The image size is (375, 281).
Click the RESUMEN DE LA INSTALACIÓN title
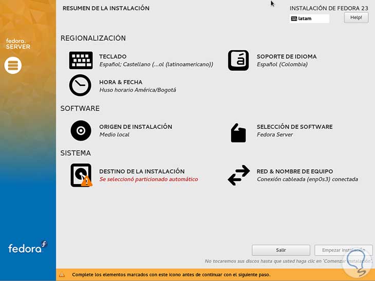(106, 8)
